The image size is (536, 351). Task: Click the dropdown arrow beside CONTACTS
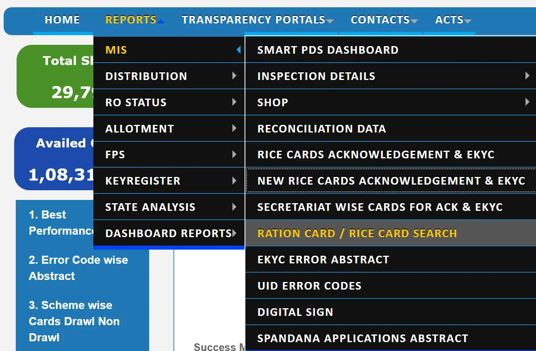click(x=414, y=21)
